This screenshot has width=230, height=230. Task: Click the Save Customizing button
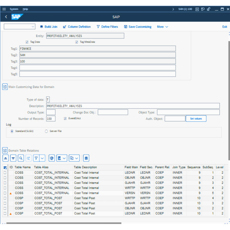(x=137, y=27)
